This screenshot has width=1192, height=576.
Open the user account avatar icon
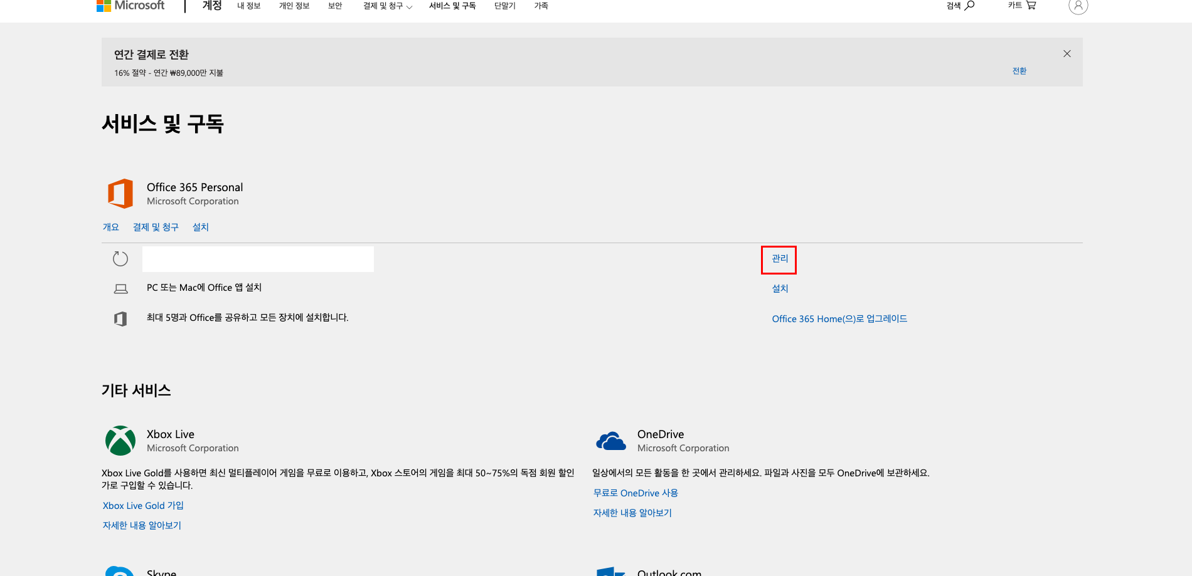tap(1078, 6)
